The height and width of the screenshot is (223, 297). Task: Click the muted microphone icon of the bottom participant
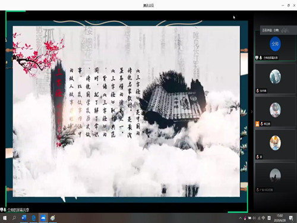click(258, 190)
